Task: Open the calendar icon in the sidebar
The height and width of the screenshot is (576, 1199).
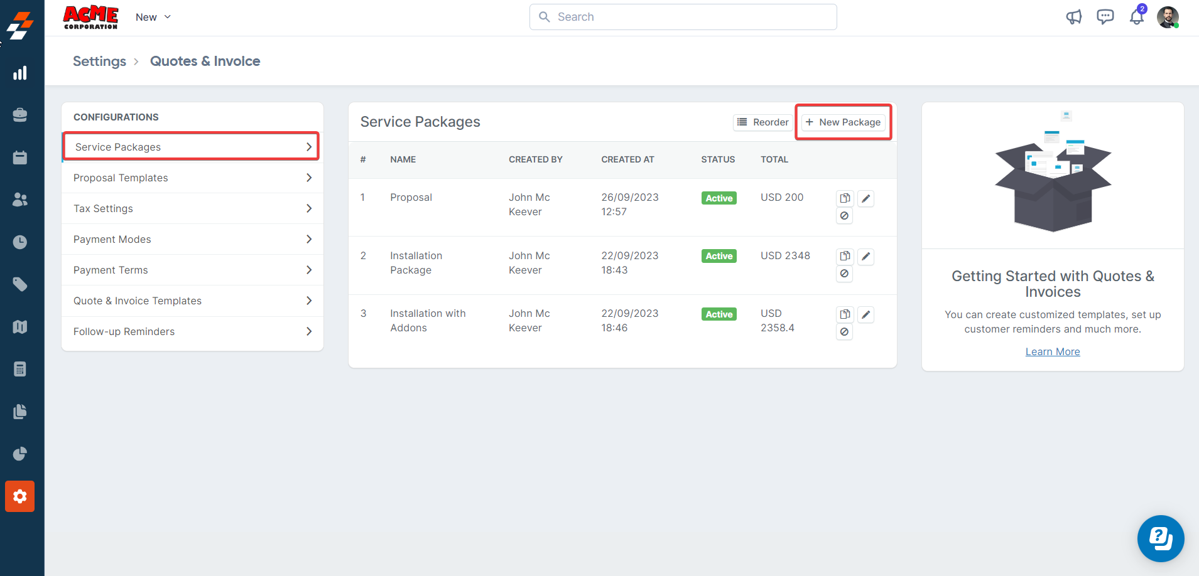Action: [20, 157]
